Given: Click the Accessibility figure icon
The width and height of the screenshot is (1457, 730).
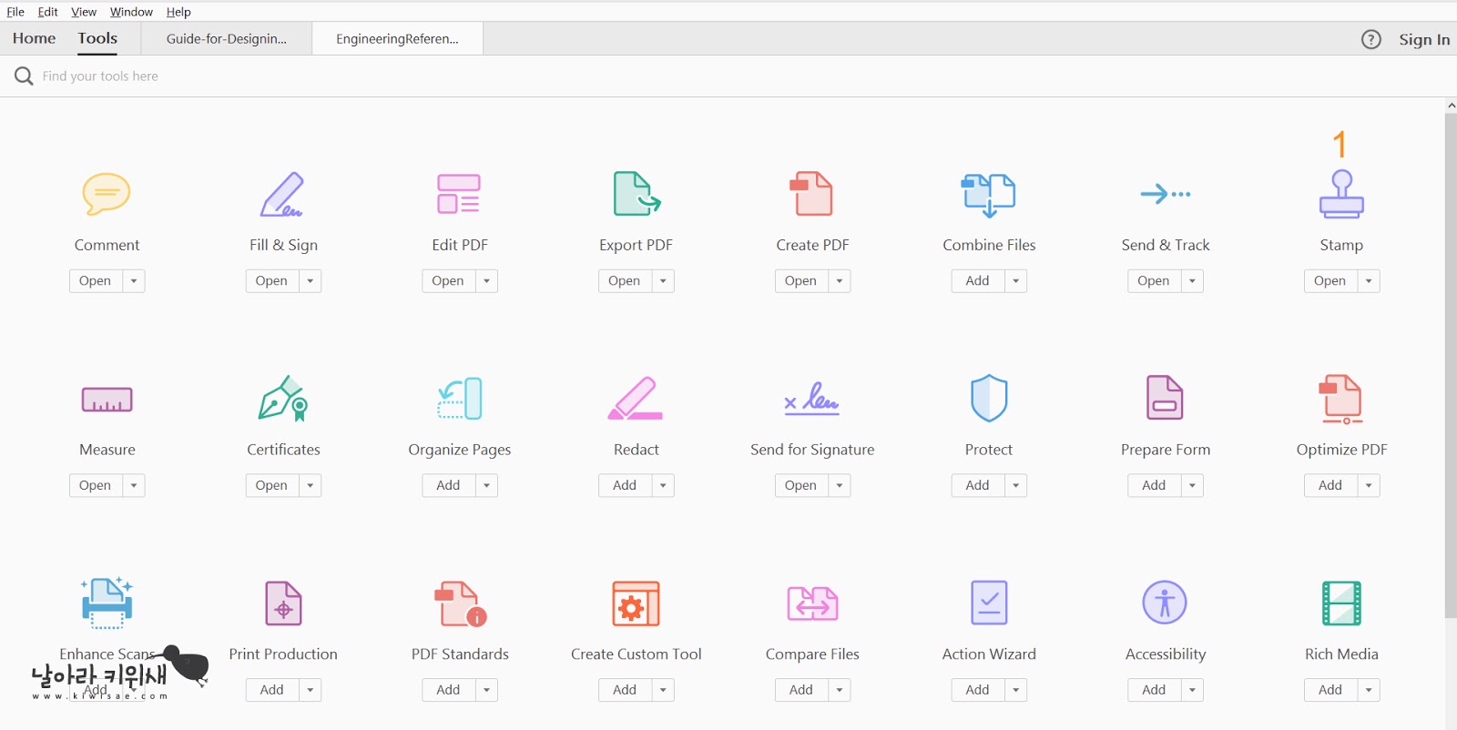Looking at the screenshot, I should pyautogui.click(x=1165, y=603).
